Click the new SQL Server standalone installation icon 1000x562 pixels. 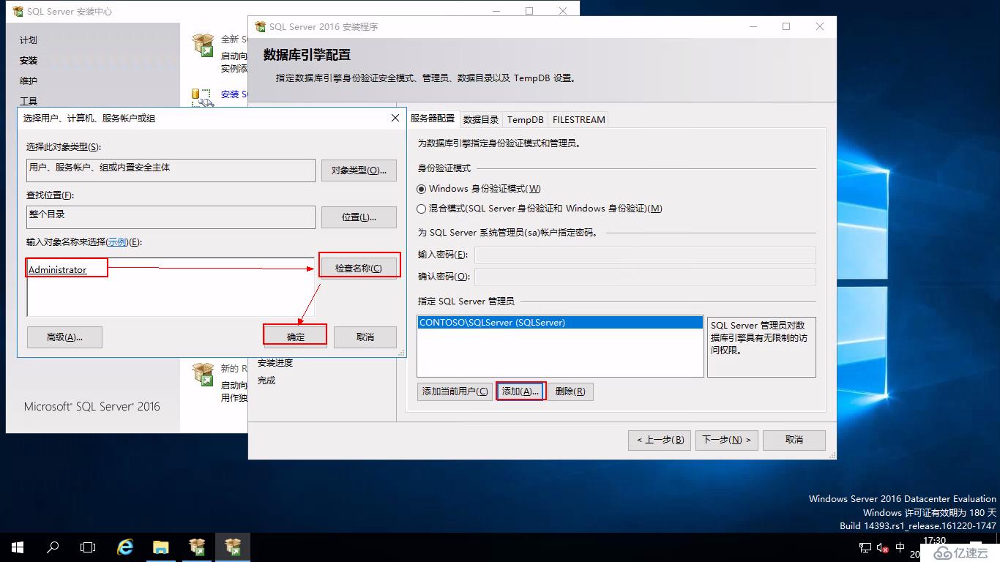pyautogui.click(x=203, y=45)
